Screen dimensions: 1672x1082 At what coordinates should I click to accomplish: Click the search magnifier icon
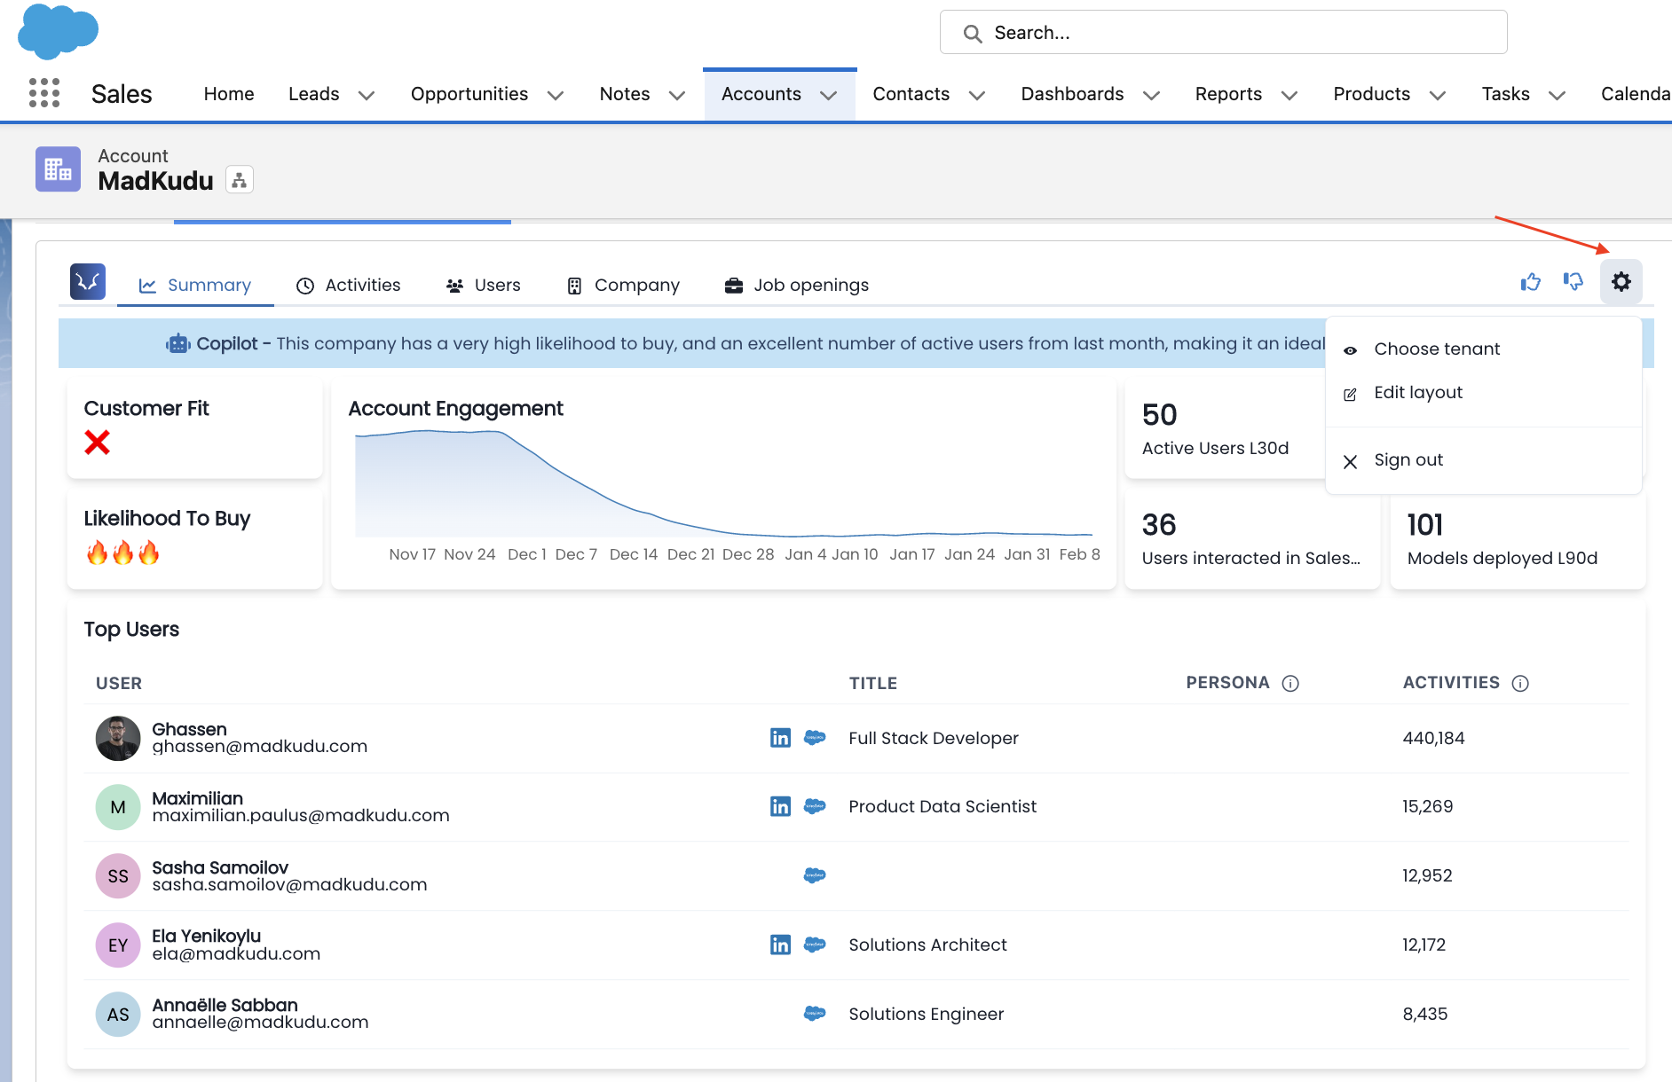tap(973, 34)
